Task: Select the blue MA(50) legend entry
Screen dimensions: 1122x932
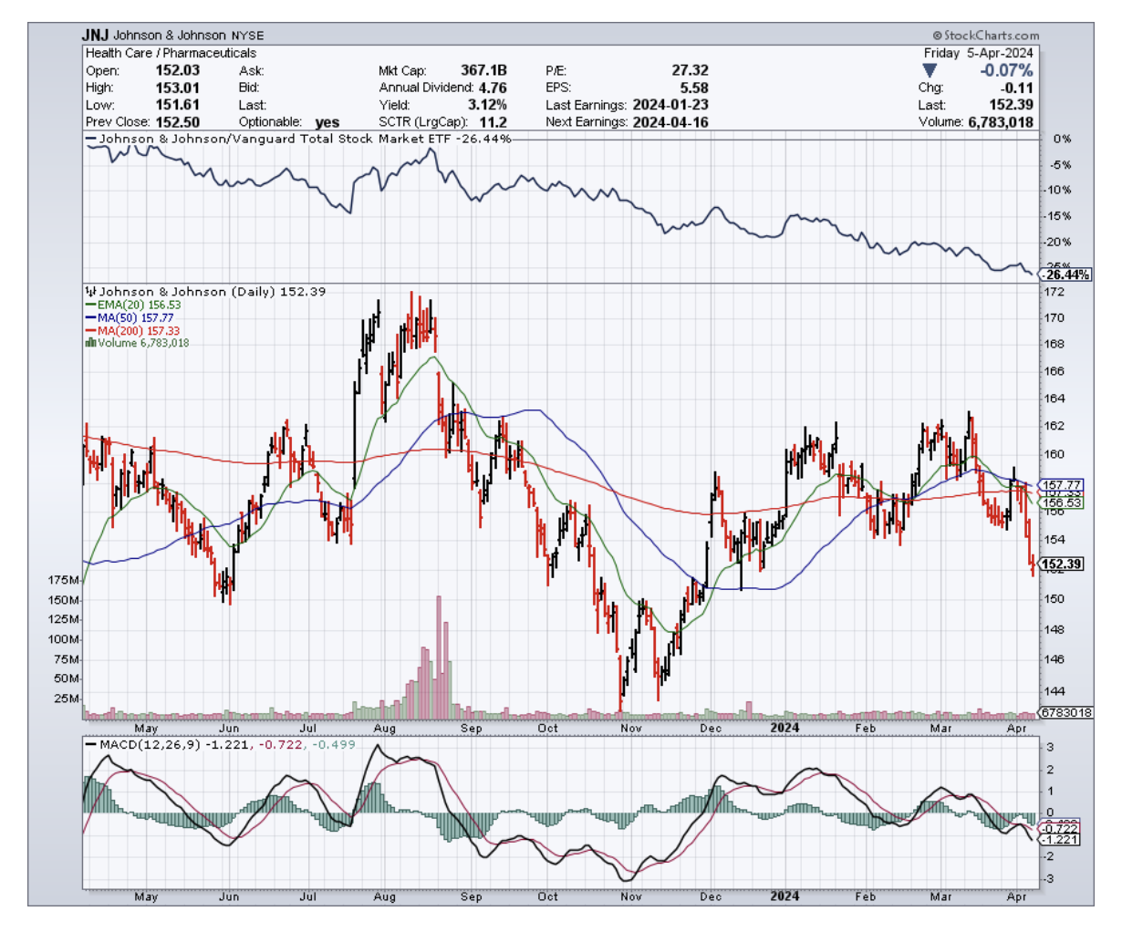Action: pyautogui.click(x=129, y=317)
